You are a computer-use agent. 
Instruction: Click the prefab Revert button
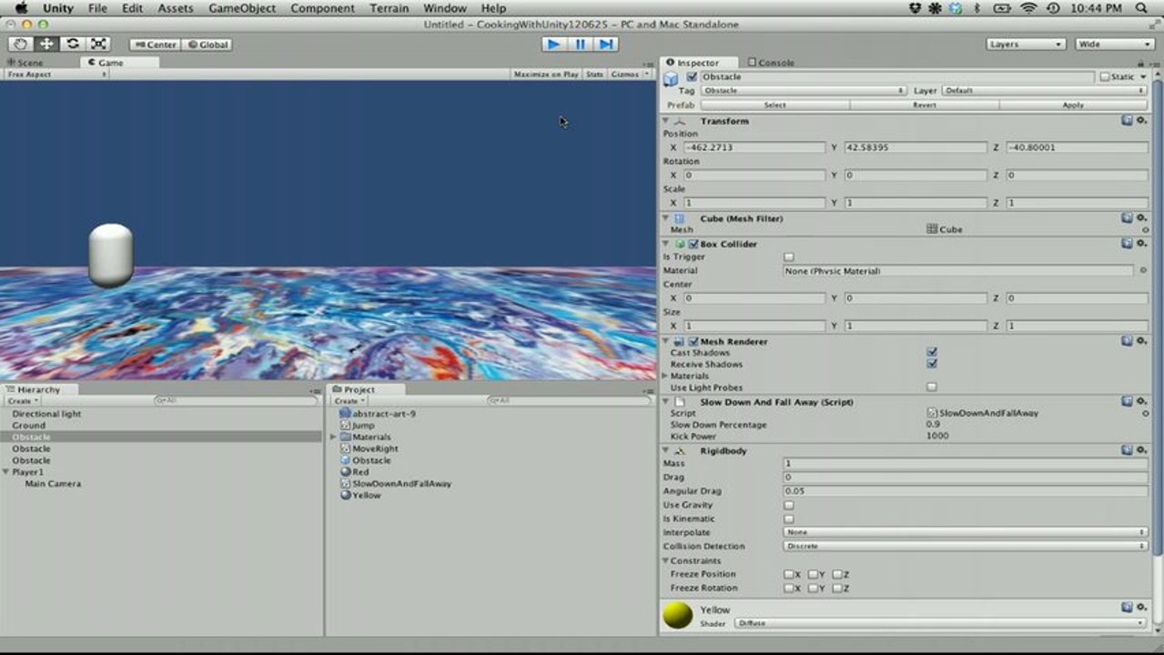pyautogui.click(x=924, y=105)
